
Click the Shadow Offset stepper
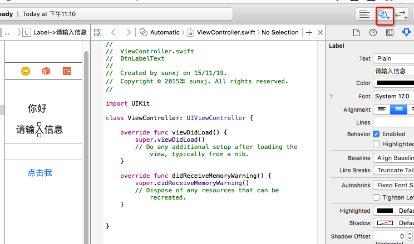[x=410, y=236]
